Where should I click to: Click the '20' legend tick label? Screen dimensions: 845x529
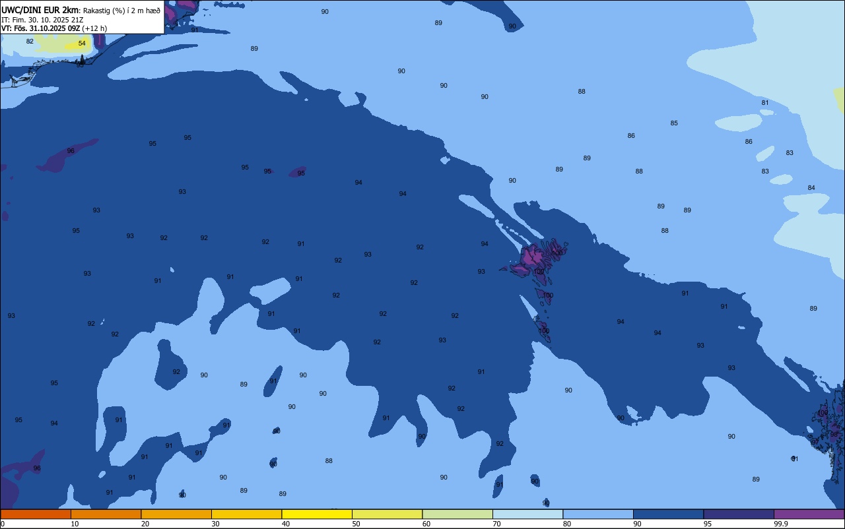(145, 524)
